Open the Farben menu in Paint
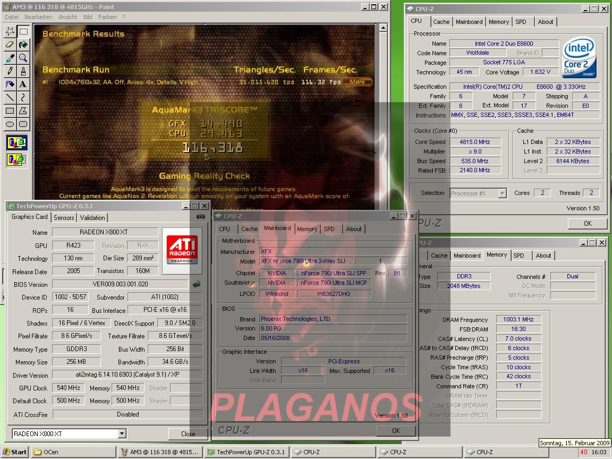The height and width of the screenshot is (459, 612). [x=107, y=17]
